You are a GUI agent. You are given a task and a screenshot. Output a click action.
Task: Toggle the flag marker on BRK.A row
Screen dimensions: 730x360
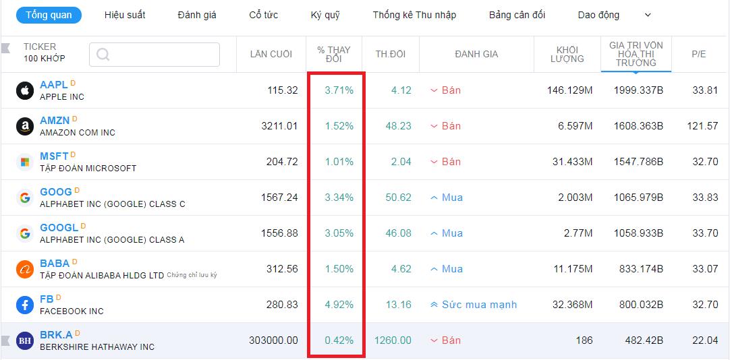pyautogui.click(x=5, y=340)
